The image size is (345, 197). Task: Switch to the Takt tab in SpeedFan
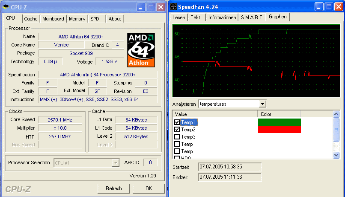[195, 17]
